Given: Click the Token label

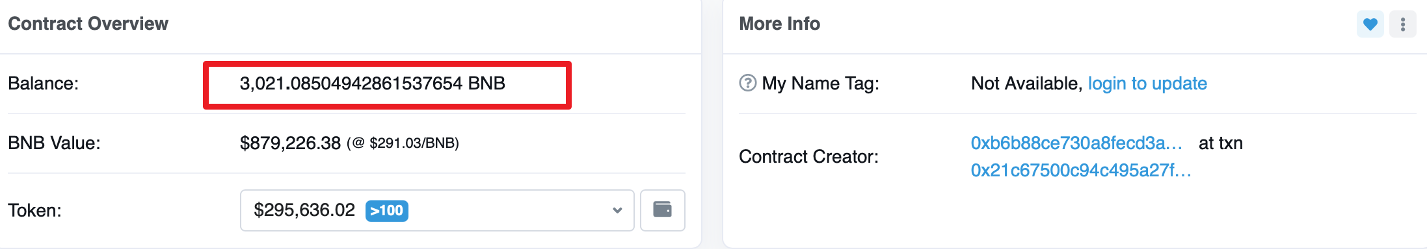Looking at the screenshot, I should (34, 211).
